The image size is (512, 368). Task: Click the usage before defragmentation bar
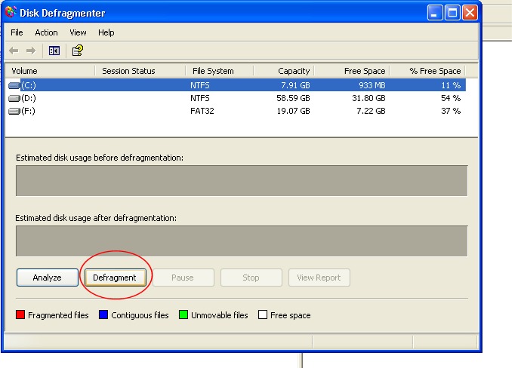(x=242, y=180)
